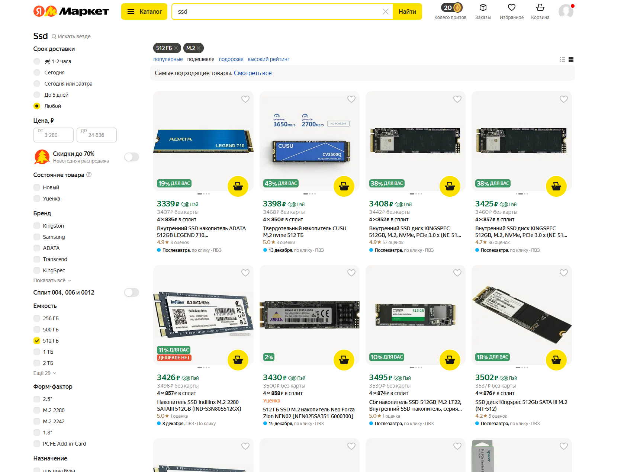Add Indilinx M.2 2280 SSD to cart

tap(238, 360)
